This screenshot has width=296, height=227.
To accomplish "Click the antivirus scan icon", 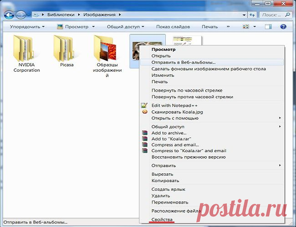I will click(145, 112).
